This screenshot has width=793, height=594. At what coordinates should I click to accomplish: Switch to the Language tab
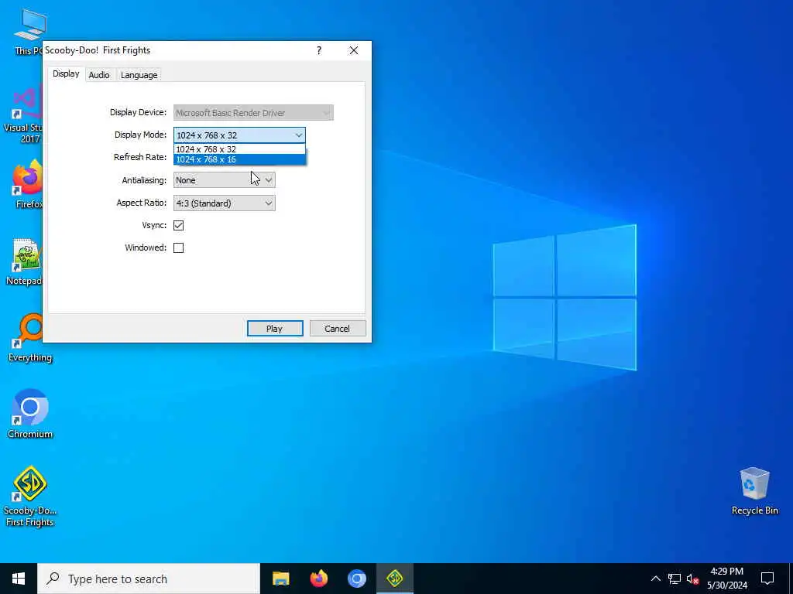139,75
